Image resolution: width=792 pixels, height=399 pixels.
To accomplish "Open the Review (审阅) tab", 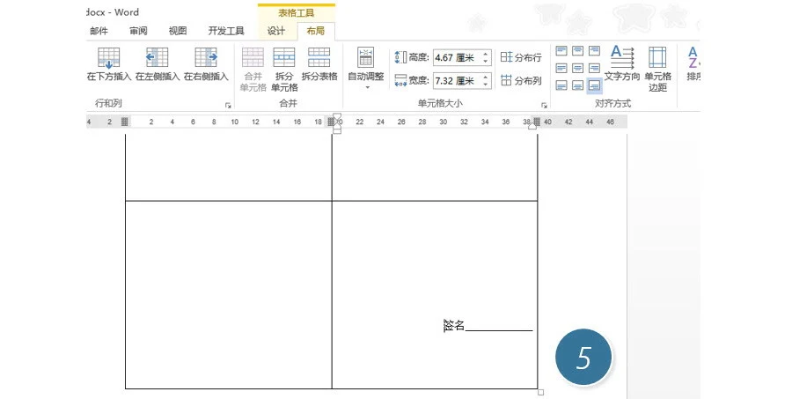I will 138,31.
